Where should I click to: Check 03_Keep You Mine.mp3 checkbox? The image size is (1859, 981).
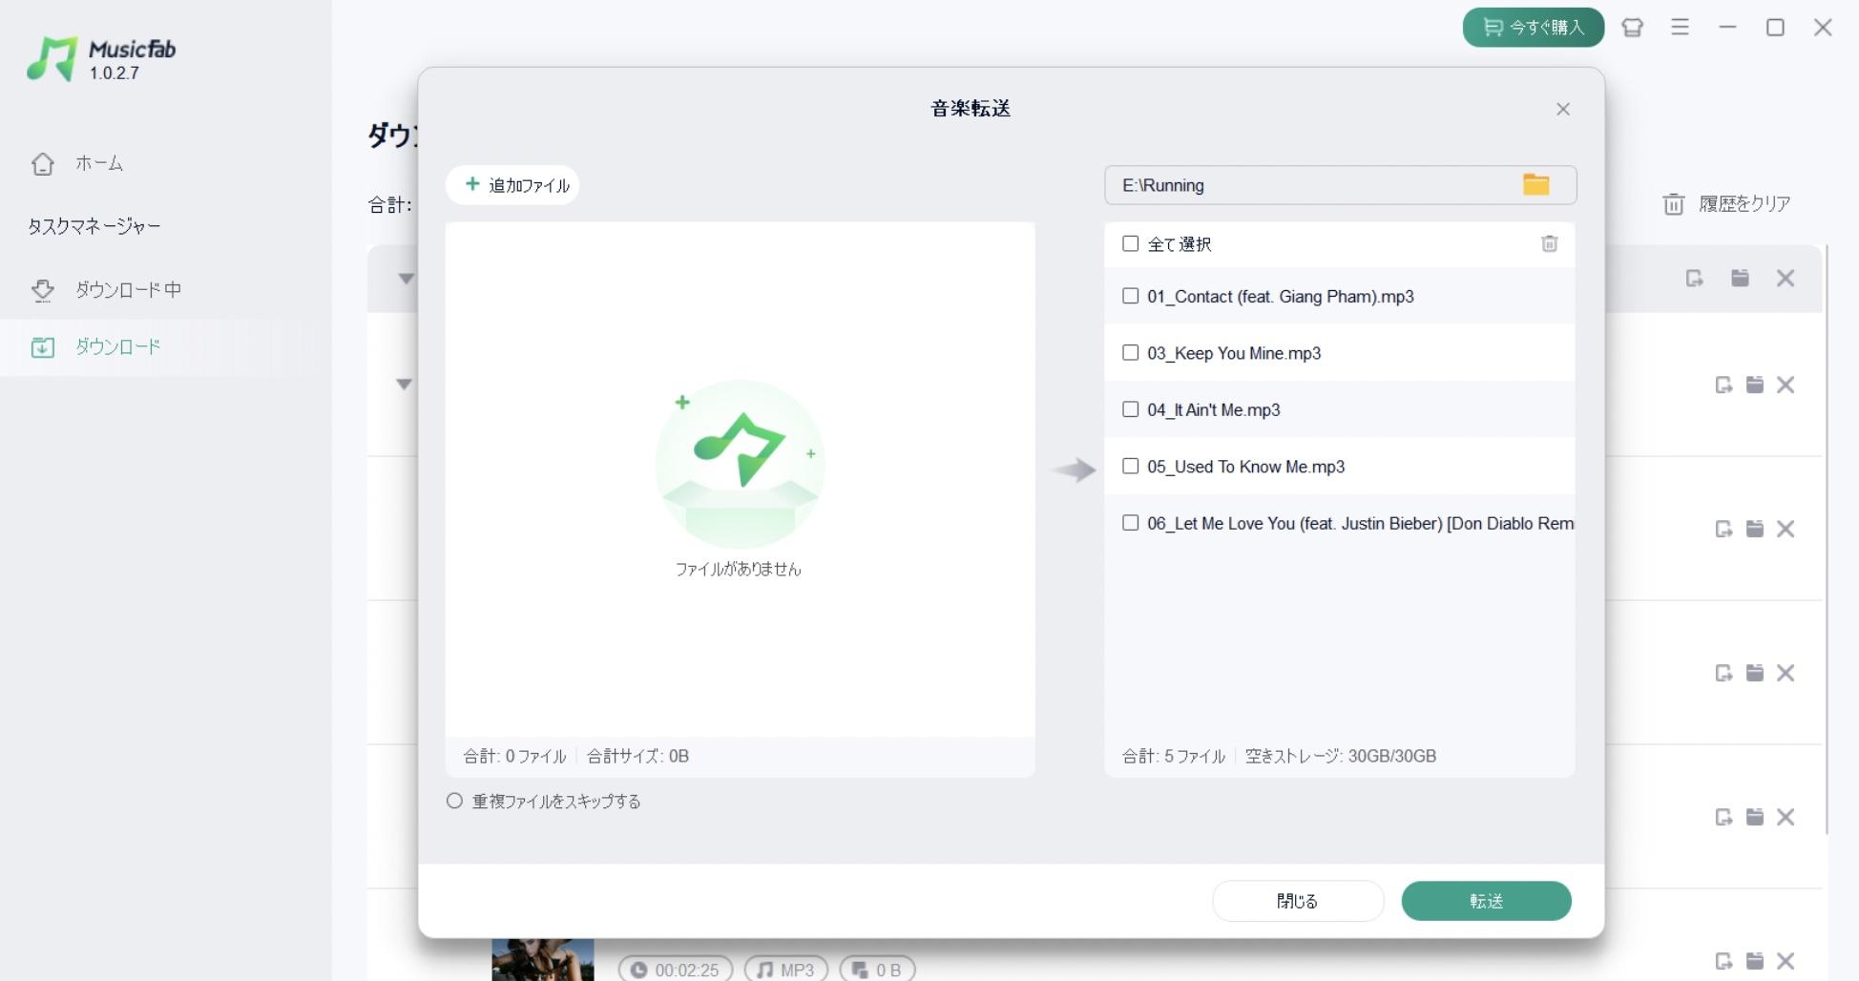1131,352
